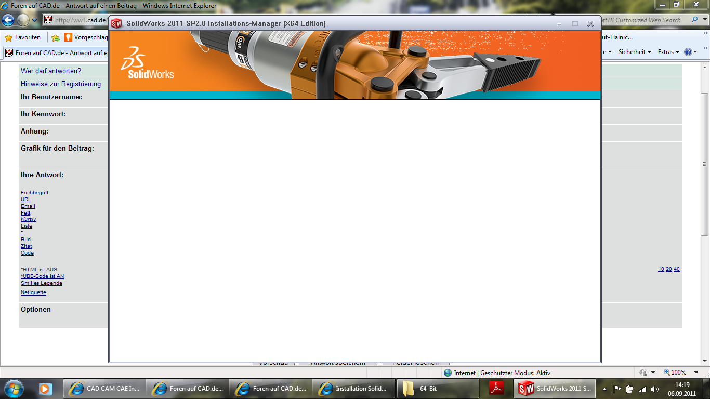
Task: Click the privacy/security icon in IE status bar
Action: (x=642, y=373)
